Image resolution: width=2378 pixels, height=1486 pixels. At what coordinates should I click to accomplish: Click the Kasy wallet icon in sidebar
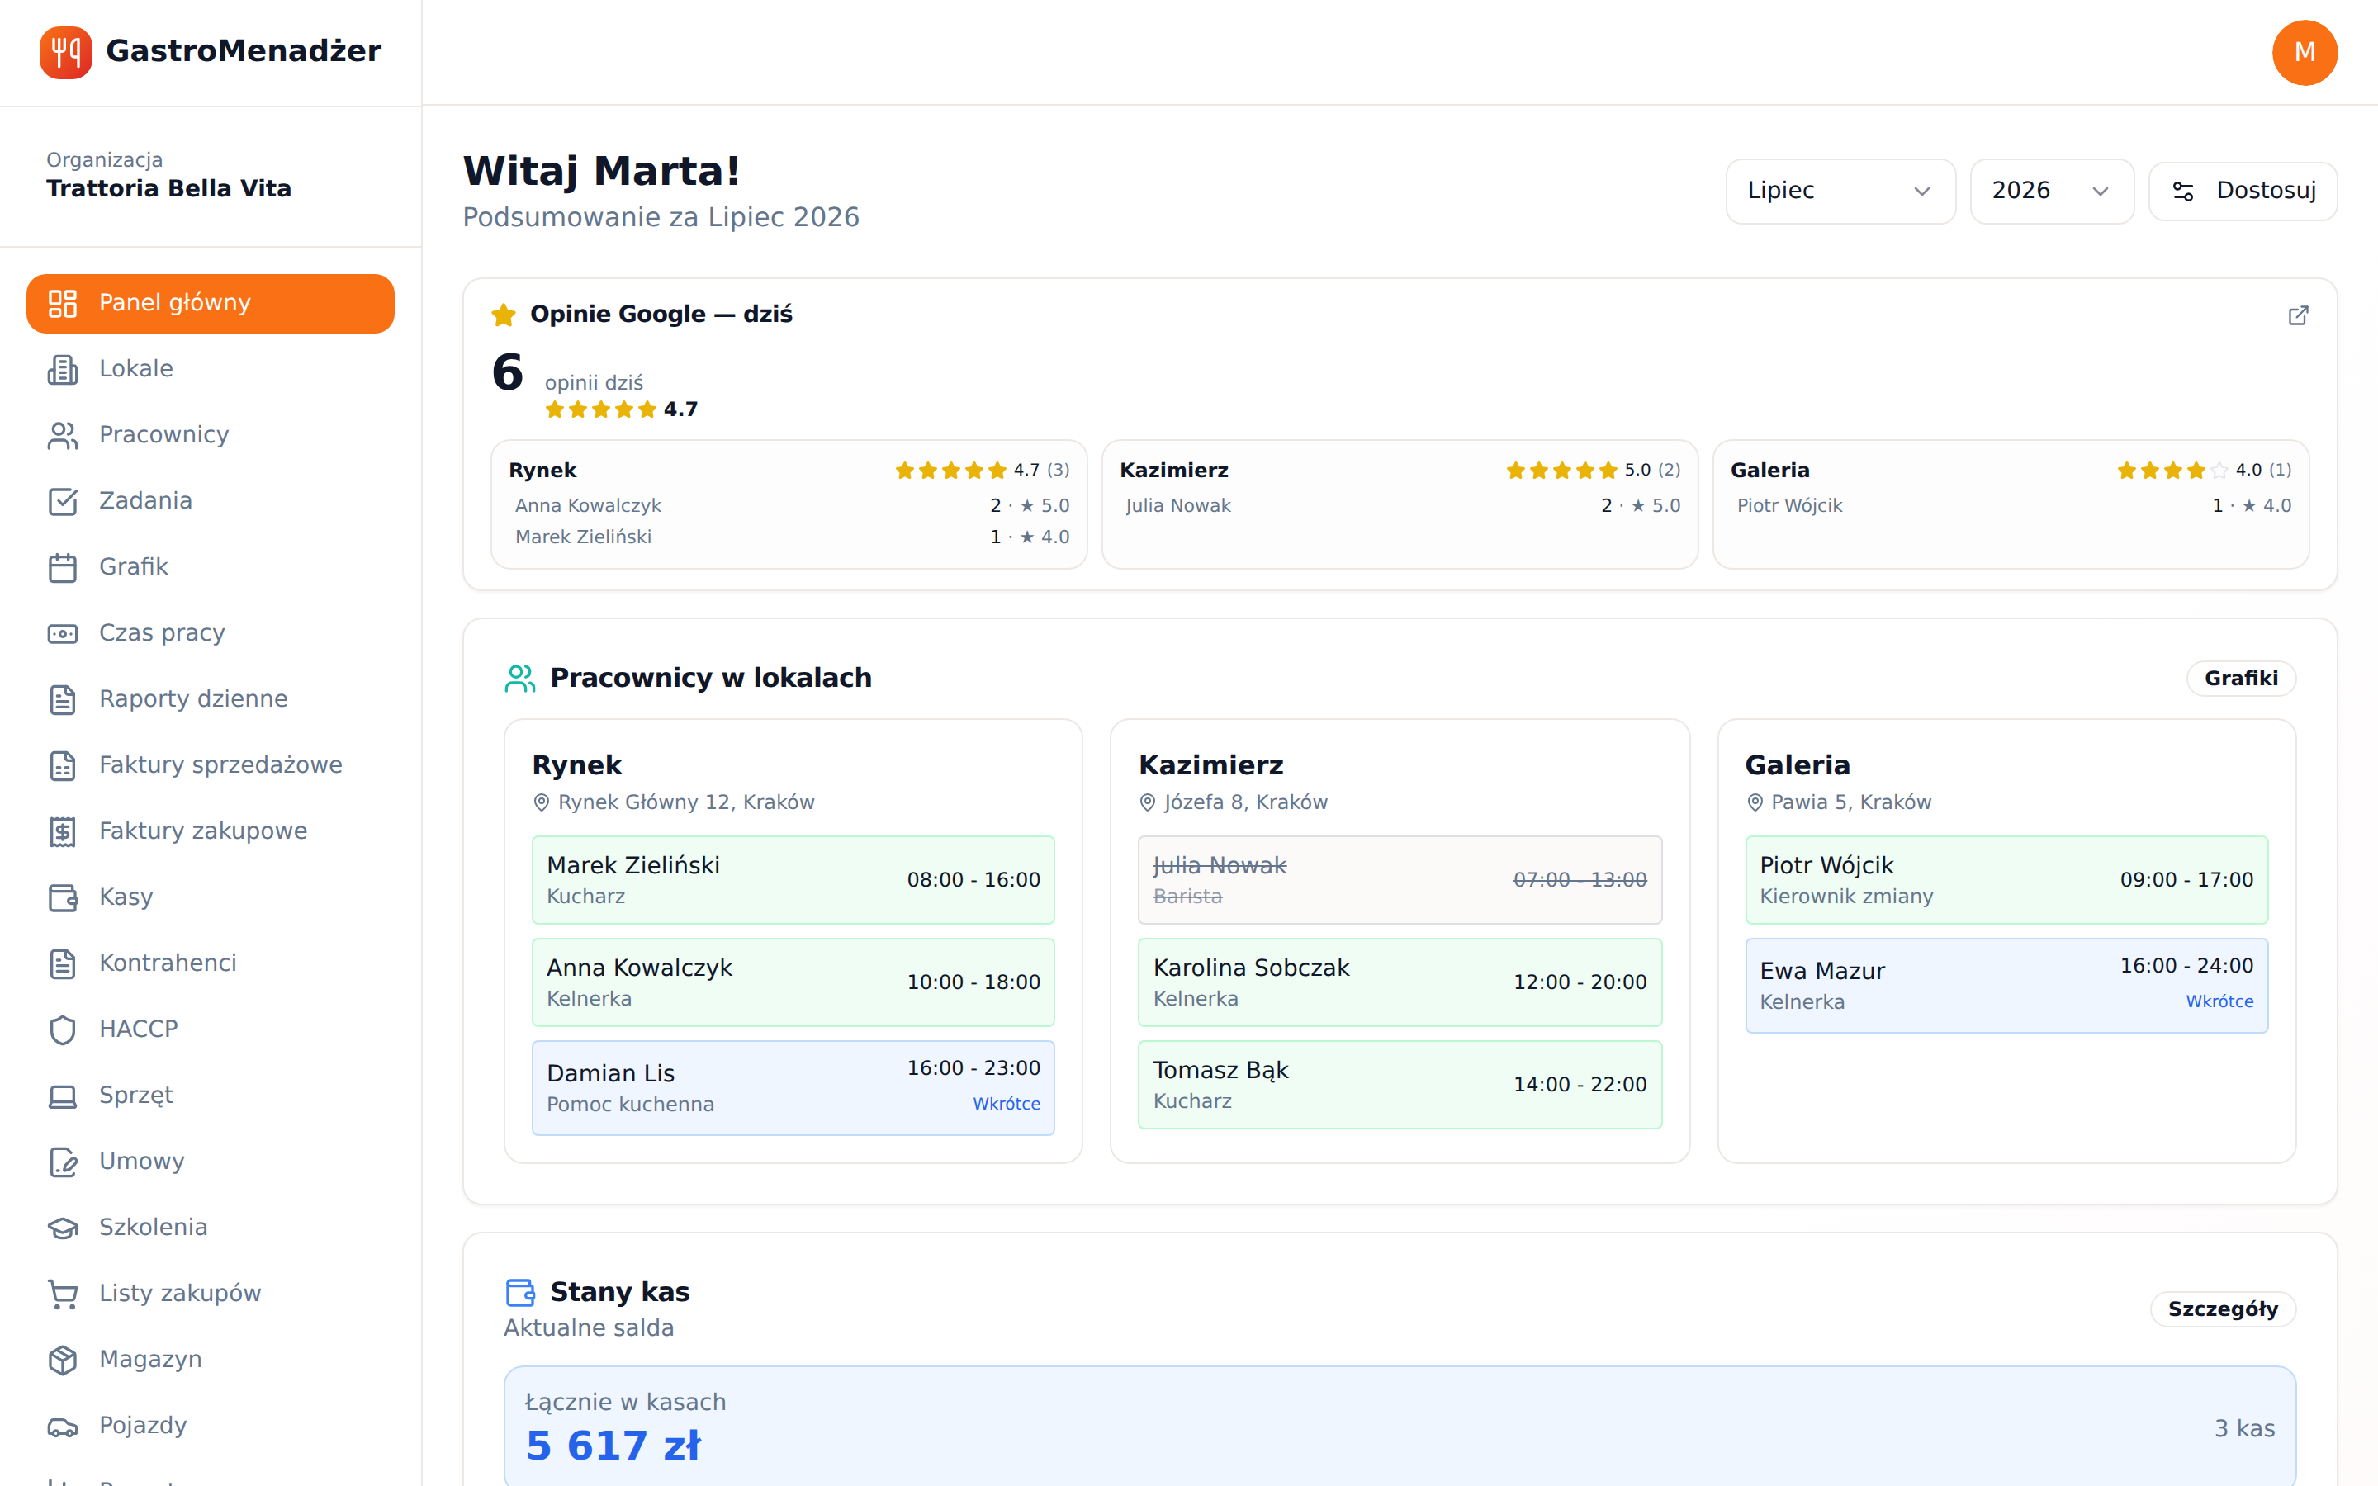coord(63,897)
